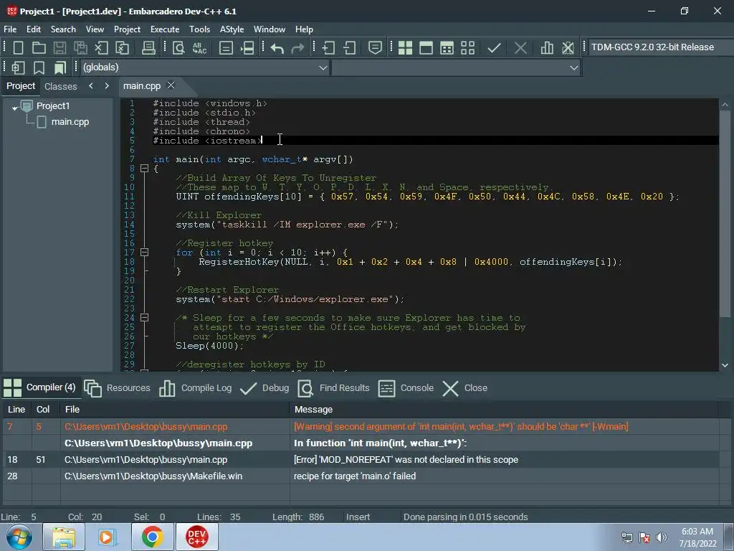Click the Replace AB-AC icon
Image resolution: width=734 pixels, height=551 pixels.
pyautogui.click(x=199, y=48)
